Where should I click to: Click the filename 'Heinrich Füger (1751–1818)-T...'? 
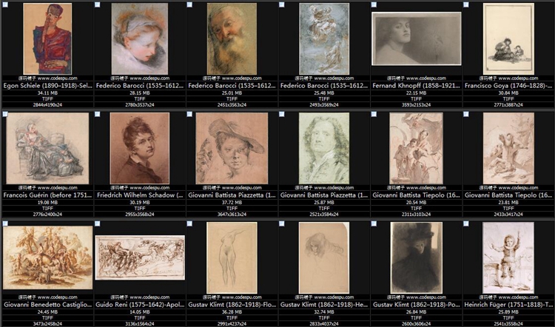click(508, 304)
